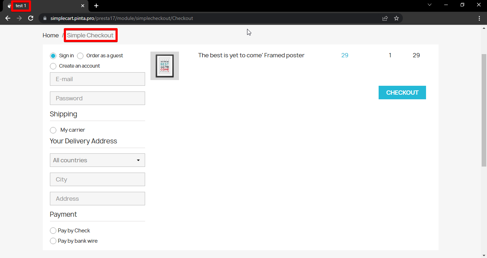The height and width of the screenshot is (258, 487).
Task: Click the site padlock icon
Action: coord(45,18)
